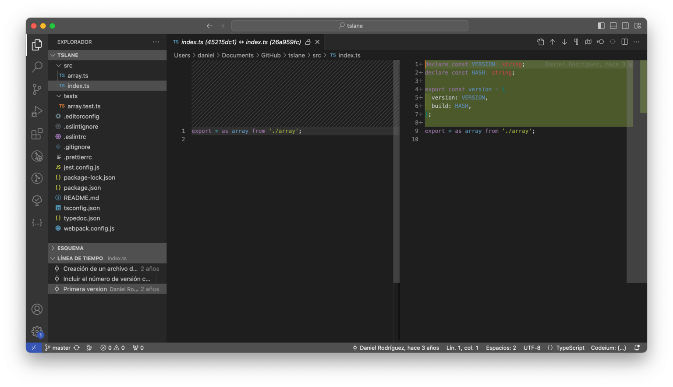
Task: Toggle the secondary side bar layout button
Action: (625, 26)
